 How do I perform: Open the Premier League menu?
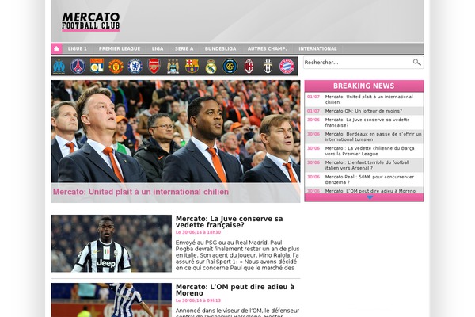click(x=120, y=48)
